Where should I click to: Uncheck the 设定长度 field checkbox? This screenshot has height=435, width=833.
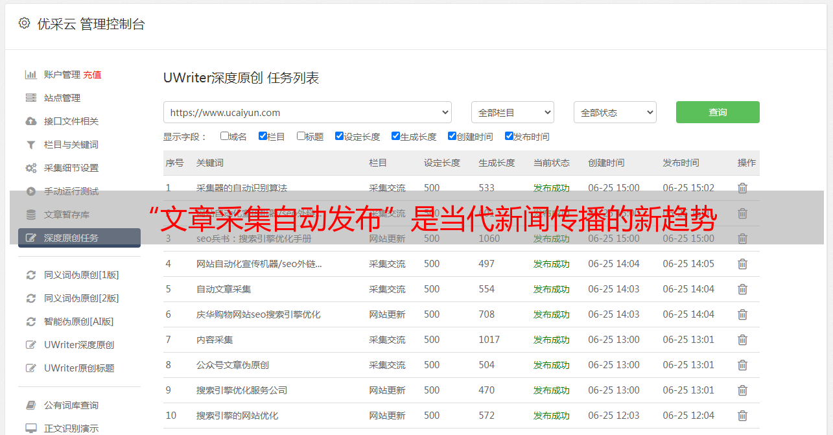click(339, 136)
